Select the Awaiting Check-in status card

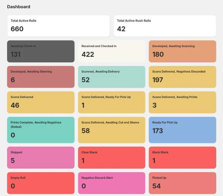[x=41, y=52]
